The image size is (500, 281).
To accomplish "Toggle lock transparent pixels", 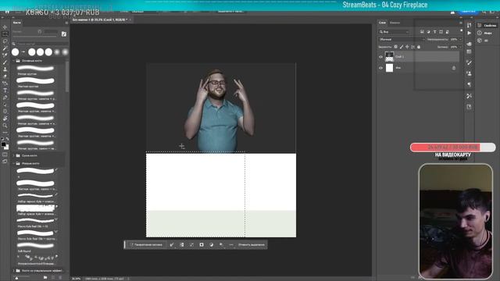I will point(396,47).
